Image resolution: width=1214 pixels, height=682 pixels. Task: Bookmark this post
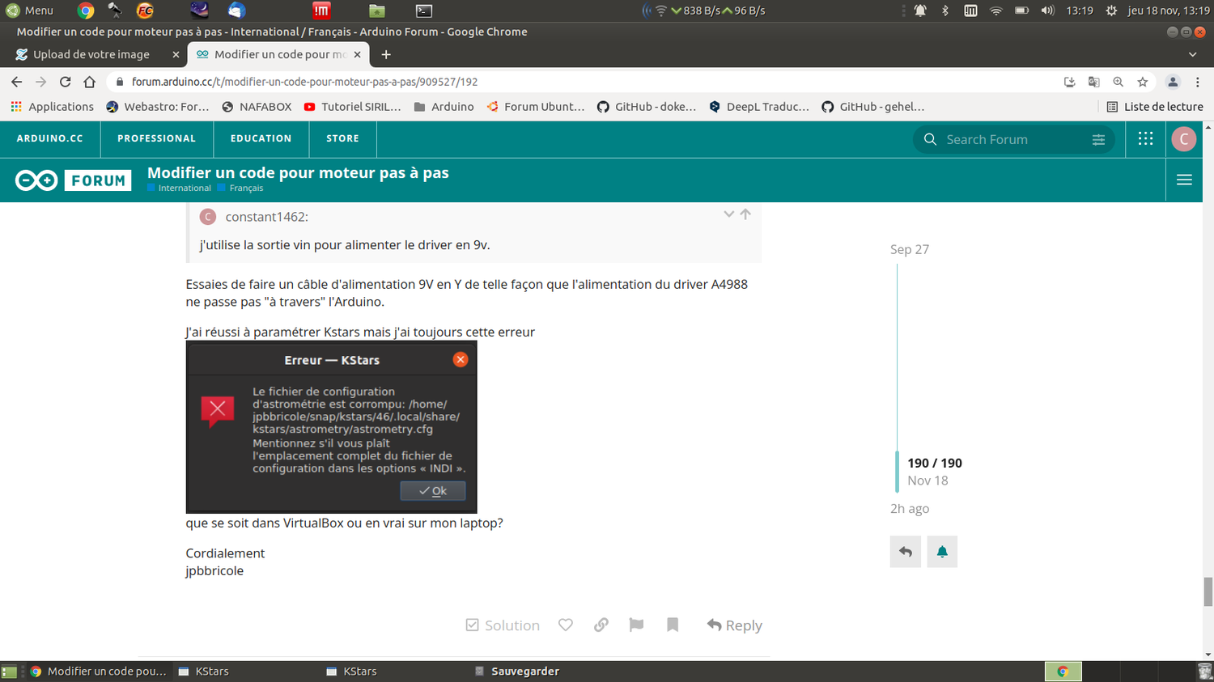click(x=673, y=625)
